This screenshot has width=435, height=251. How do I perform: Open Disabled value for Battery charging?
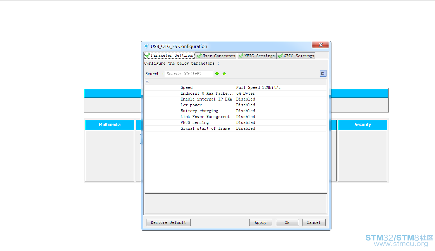tap(246, 111)
